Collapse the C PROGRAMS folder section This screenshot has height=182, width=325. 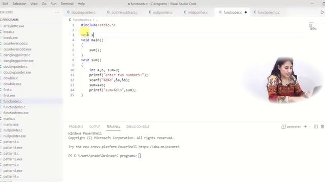(9, 20)
